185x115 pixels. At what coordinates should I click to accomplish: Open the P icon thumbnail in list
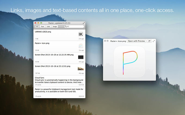click(81, 46)
